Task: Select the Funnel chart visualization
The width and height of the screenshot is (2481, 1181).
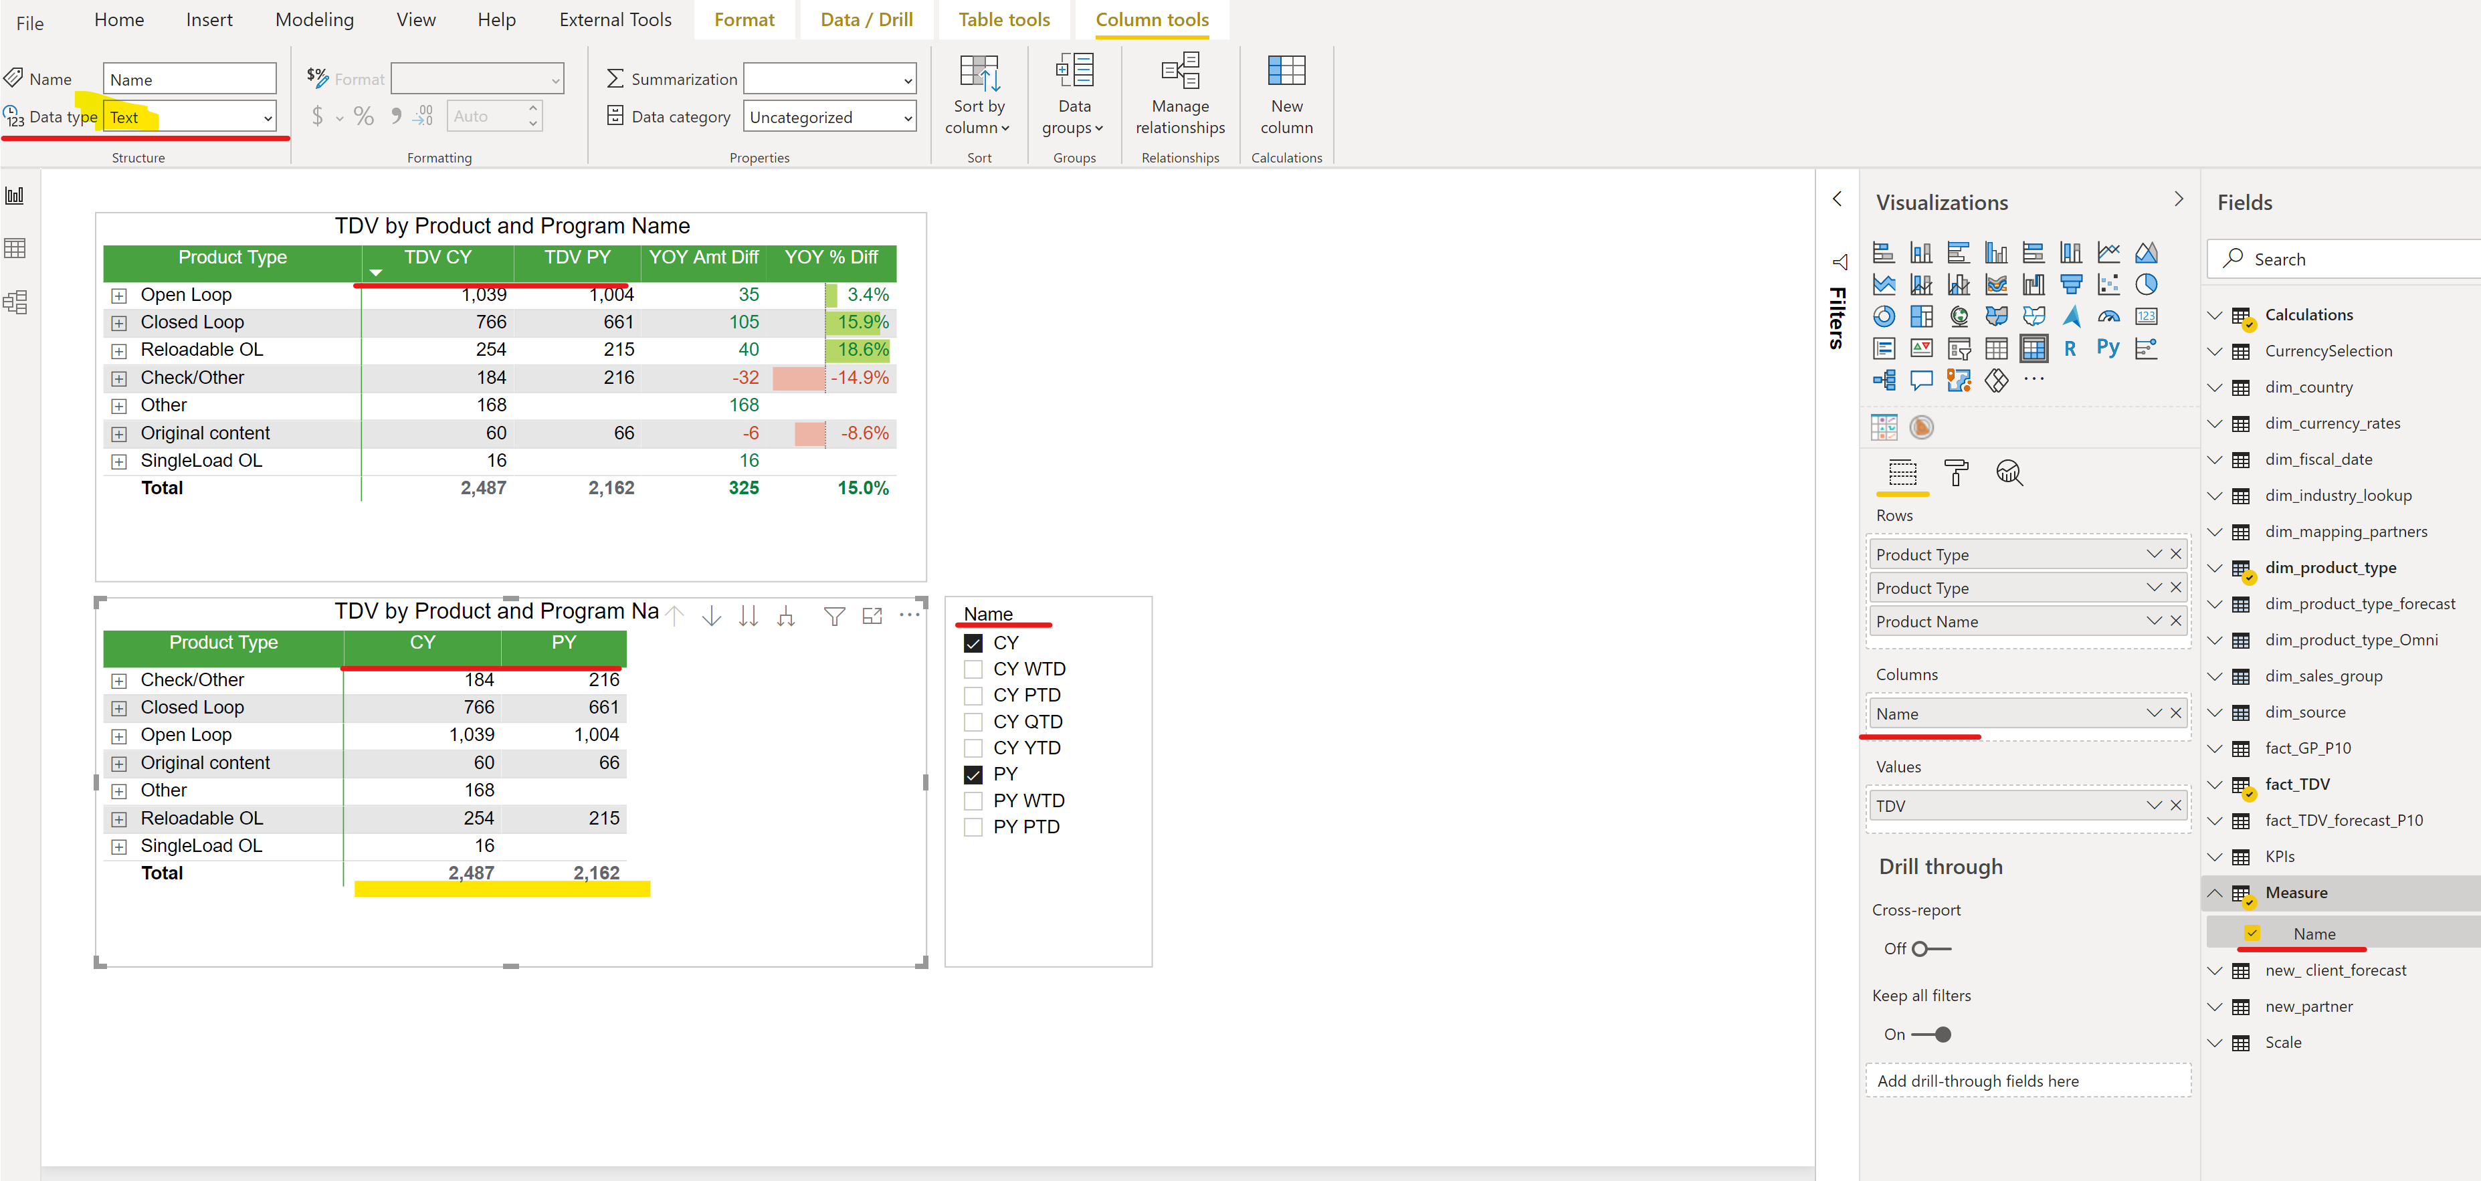Action: [x=2071, y=285]
